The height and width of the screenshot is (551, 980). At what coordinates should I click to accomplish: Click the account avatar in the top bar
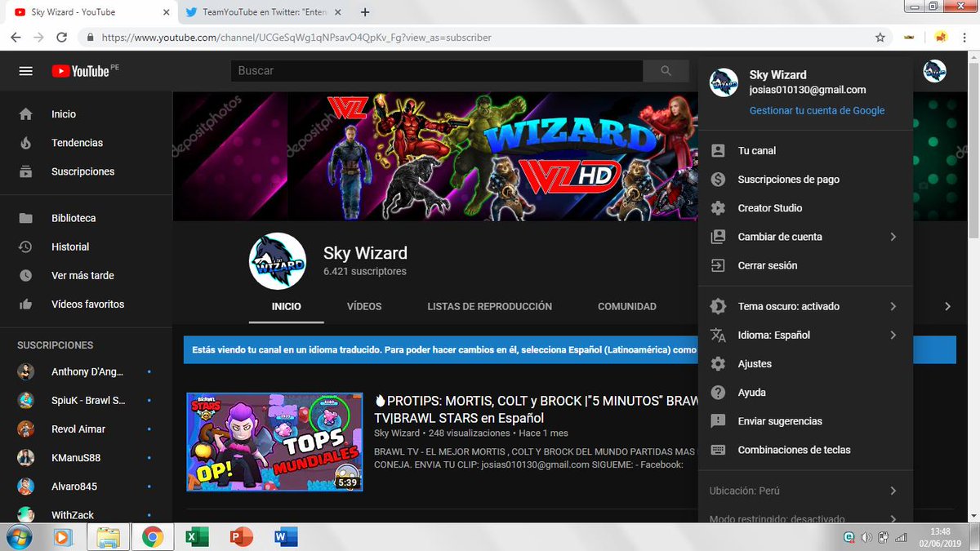point(934,71)
